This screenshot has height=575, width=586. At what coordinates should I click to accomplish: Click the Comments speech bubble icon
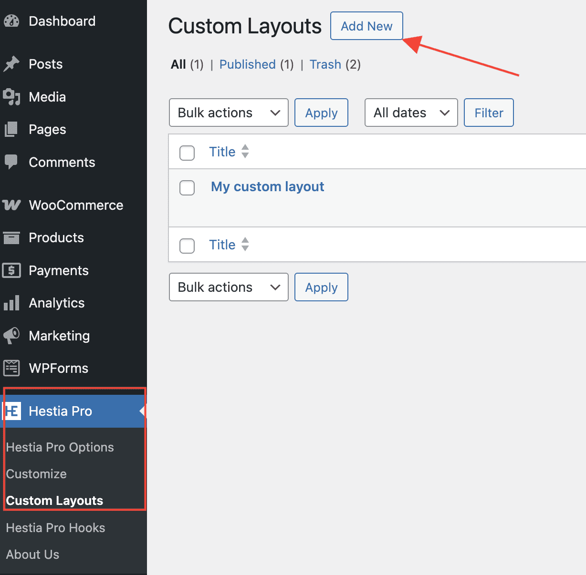(x=11, y=162)
